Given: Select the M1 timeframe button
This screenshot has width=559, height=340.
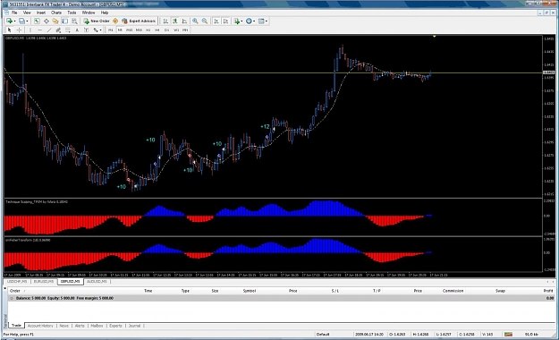Looking at the screenshot, I should pyautogui.click(x=111, y=30).
